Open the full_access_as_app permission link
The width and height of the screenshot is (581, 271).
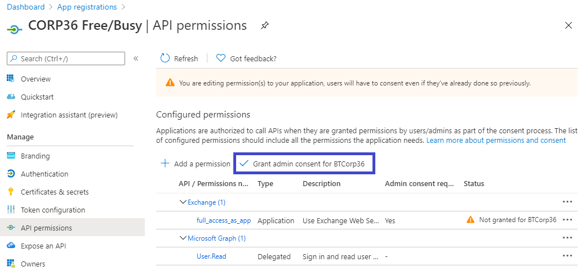(224, 220)
